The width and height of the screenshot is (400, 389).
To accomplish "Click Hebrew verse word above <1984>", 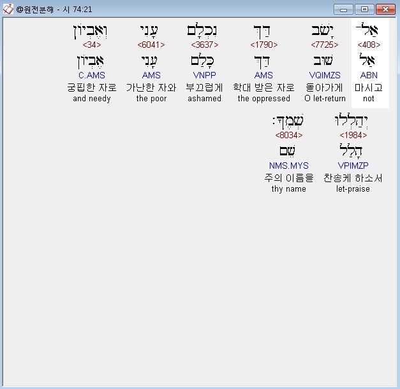I will [x=352, y=121].
